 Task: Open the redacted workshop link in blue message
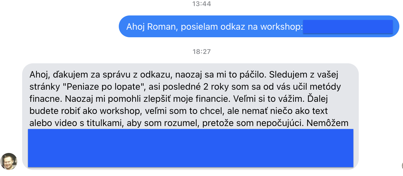click(348, 27)
